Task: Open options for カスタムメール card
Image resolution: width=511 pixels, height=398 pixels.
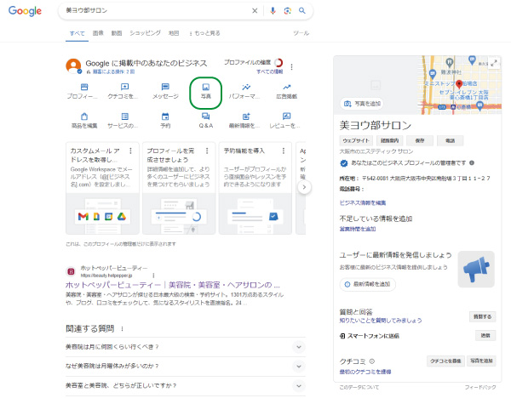Action: [x=130, y=151]
